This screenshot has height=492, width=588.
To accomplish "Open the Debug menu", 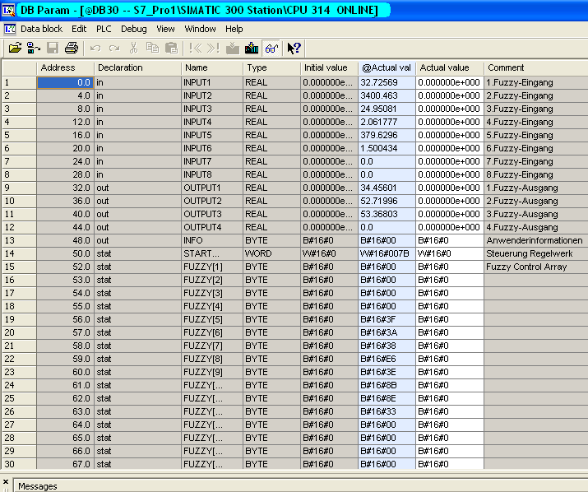I will pos(133,29).
